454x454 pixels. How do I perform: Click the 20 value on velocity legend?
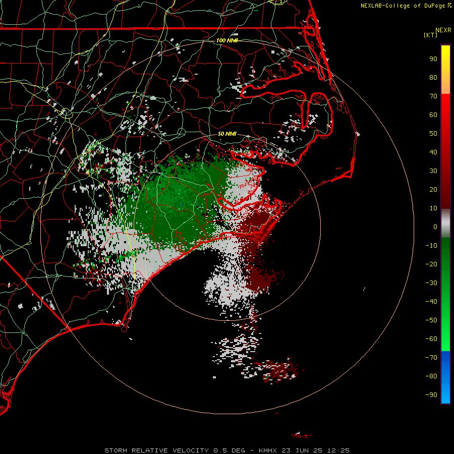(x=433, y=189)
